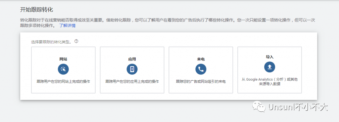Click the website cursor-click icon
Viewport: 339px width, 122px height.
point(63,69)
